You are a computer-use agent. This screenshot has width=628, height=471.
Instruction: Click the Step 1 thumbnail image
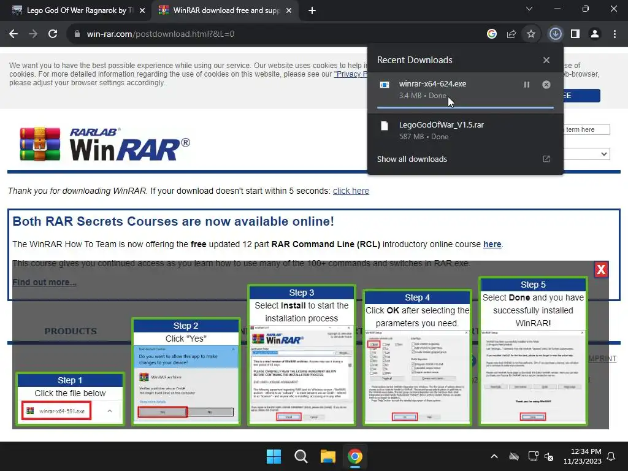coord(70,399)
